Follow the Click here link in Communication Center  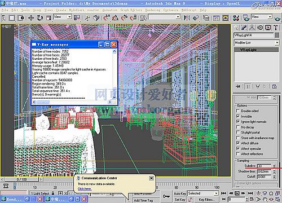[85, 189]
